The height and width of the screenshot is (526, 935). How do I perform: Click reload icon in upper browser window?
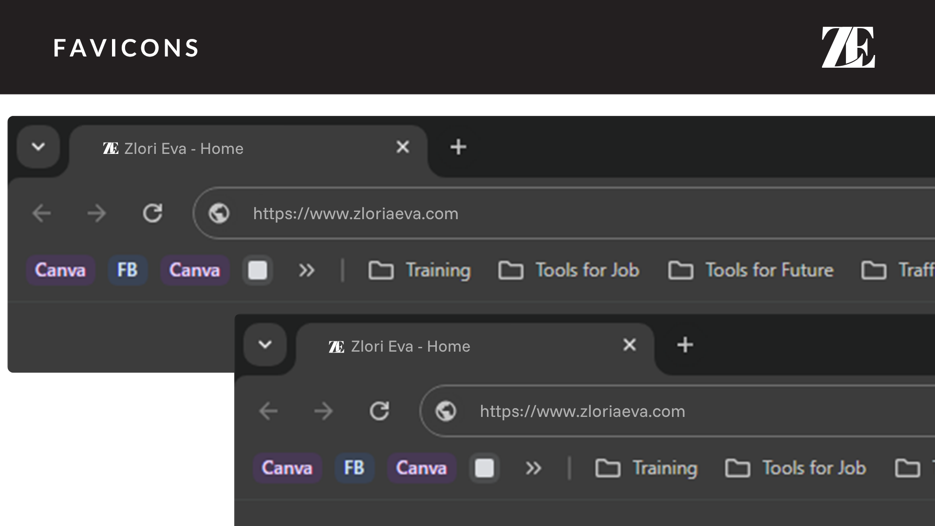pos(152,213)
